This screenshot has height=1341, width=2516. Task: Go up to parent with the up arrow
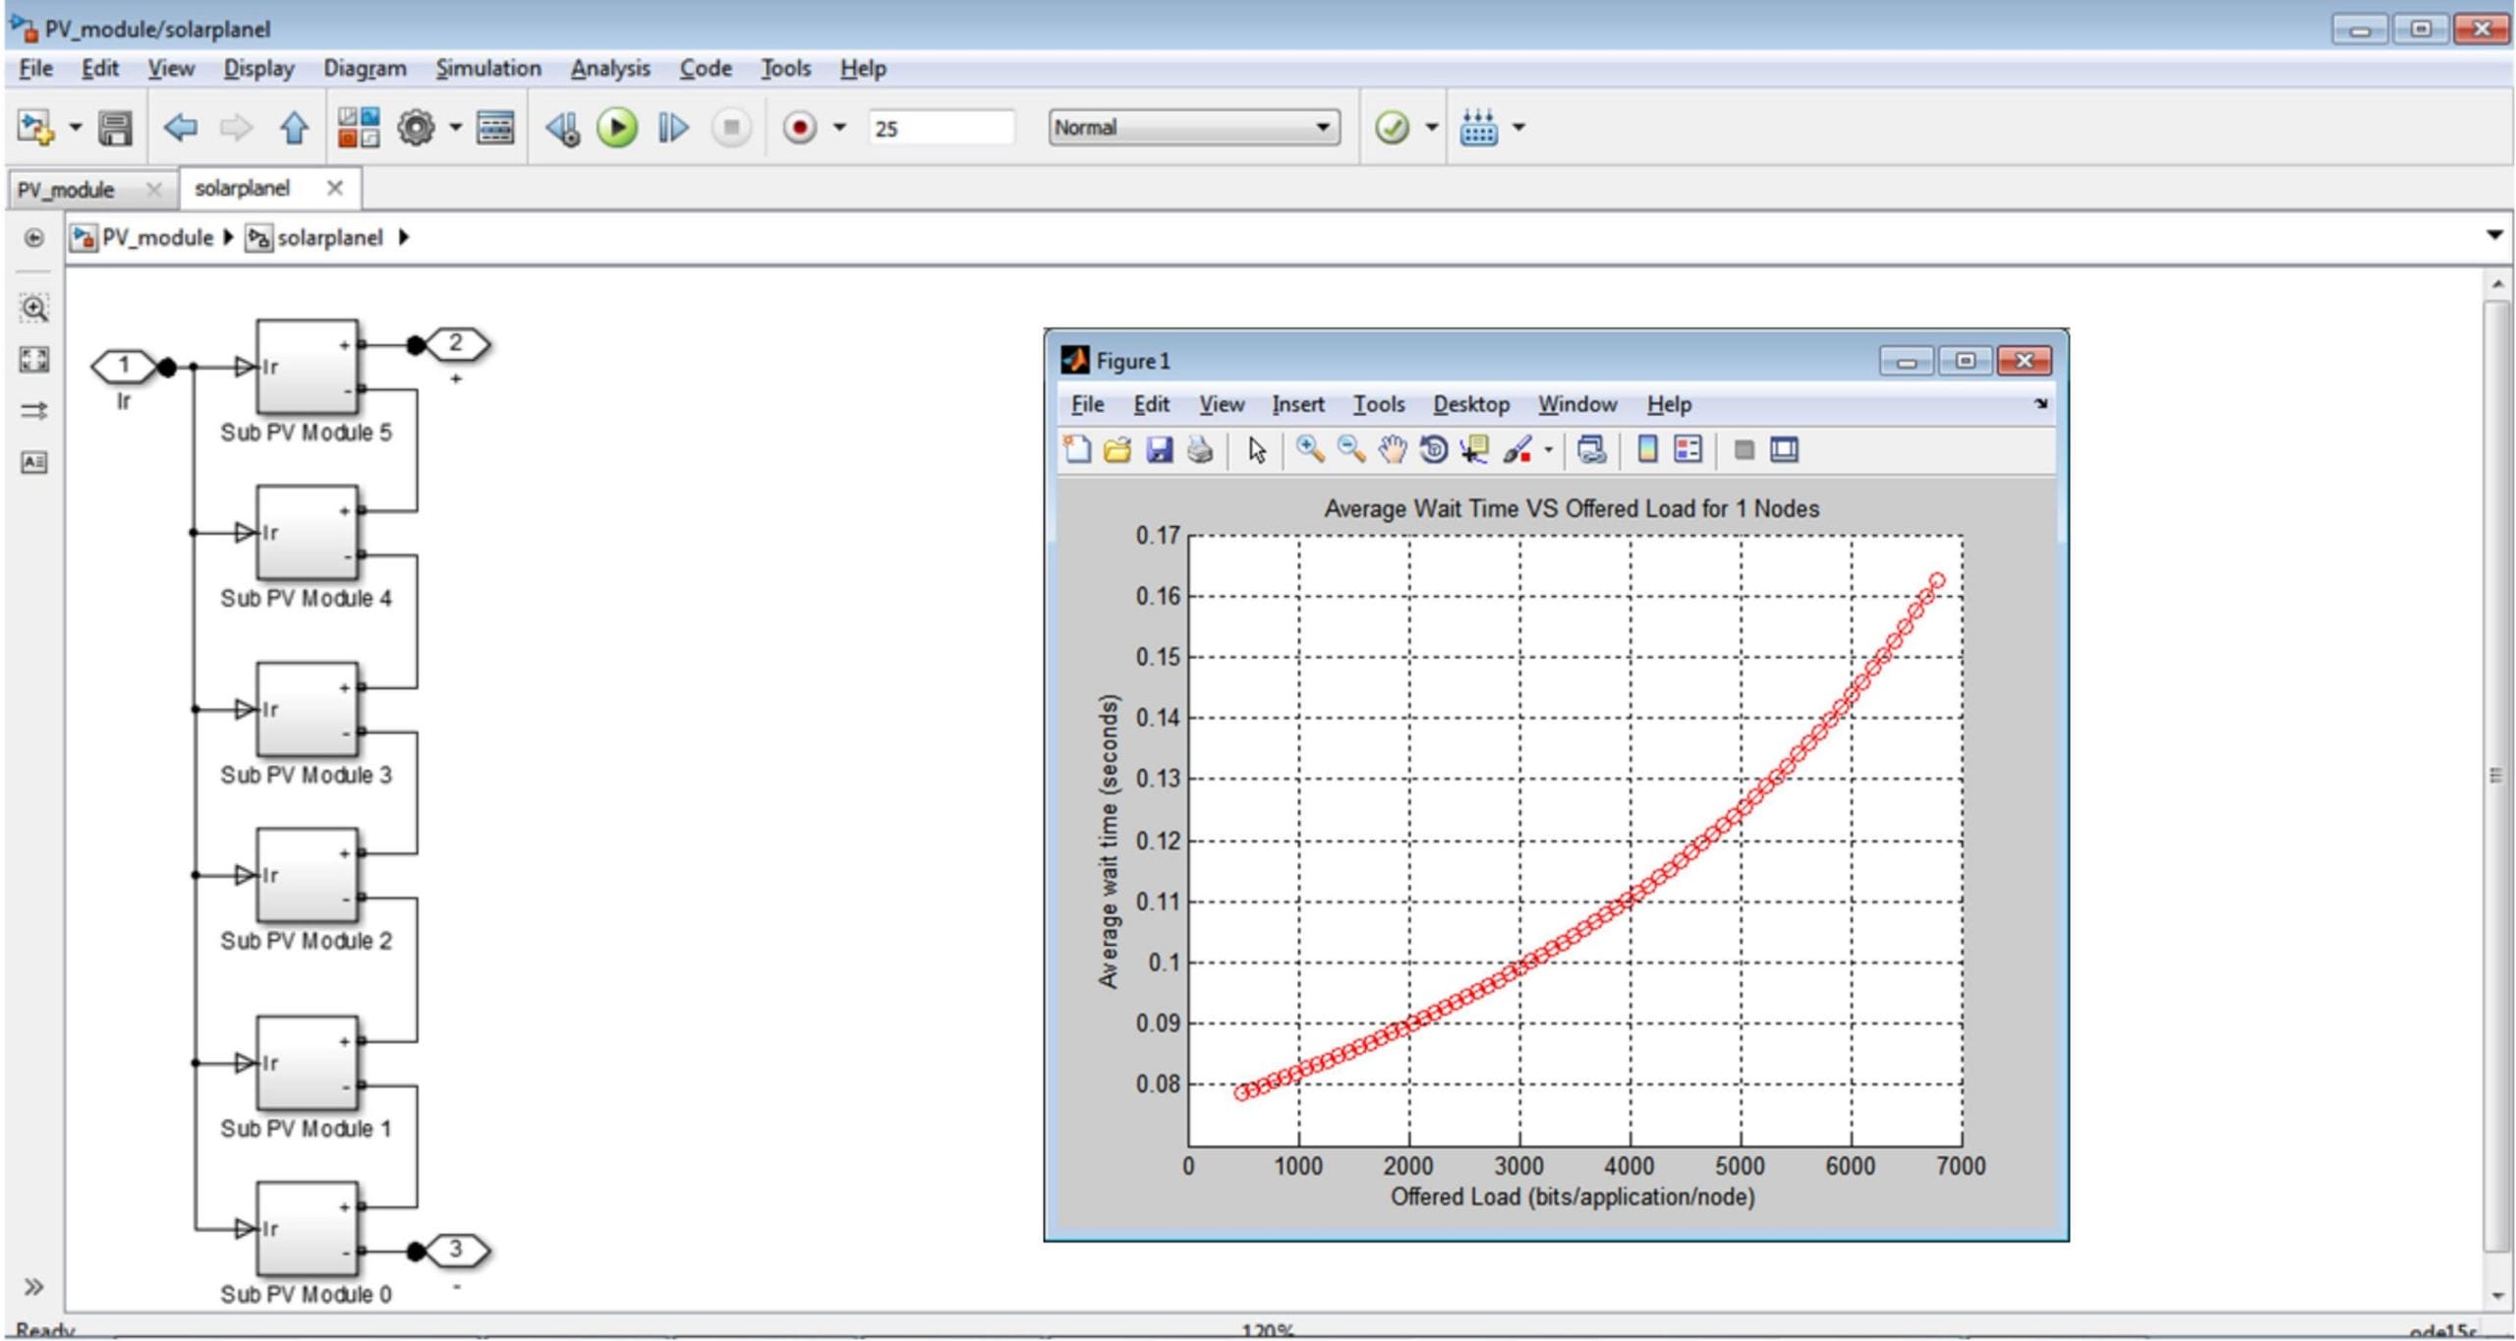click(x=294, y=128)
